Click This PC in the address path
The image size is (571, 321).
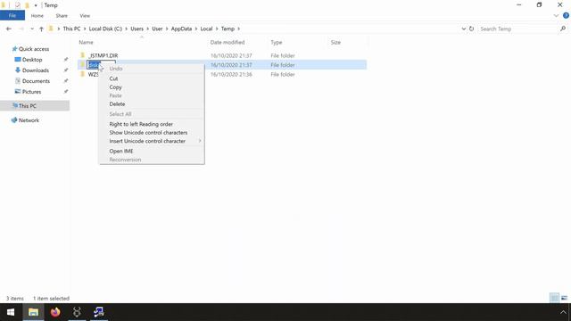point(71,29)
